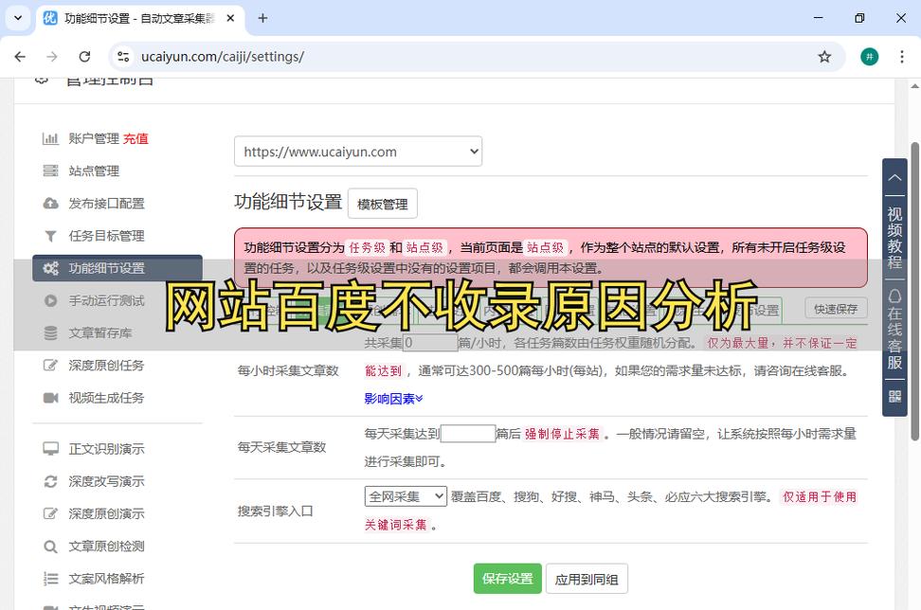The width and height of the screenshot is (921, 610).
Task: Click the funnel icon for 任务目标管理
Action: (x=50, y=236)
